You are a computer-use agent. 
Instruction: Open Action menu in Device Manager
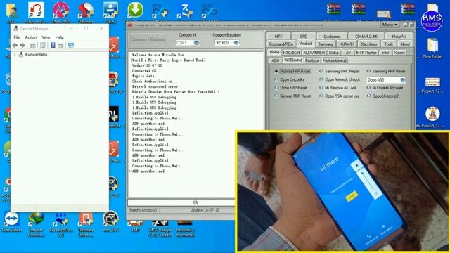click(x=31, y=37)
